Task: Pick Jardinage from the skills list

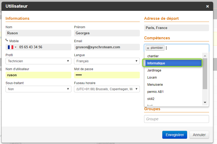Action: tap(174, 70)
